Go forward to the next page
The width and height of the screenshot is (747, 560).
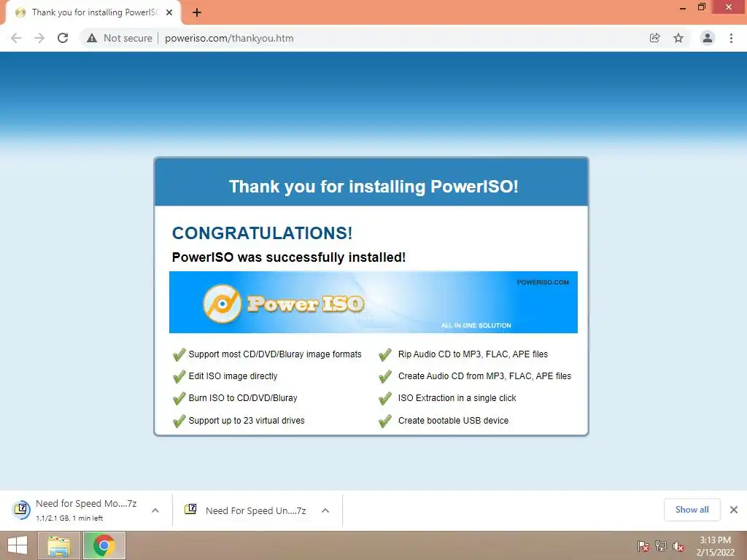click(x=39, y=38)
